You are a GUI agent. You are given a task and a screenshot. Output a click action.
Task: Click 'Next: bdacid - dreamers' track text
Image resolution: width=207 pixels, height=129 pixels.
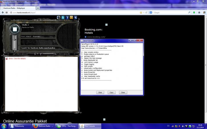point(31,36)
